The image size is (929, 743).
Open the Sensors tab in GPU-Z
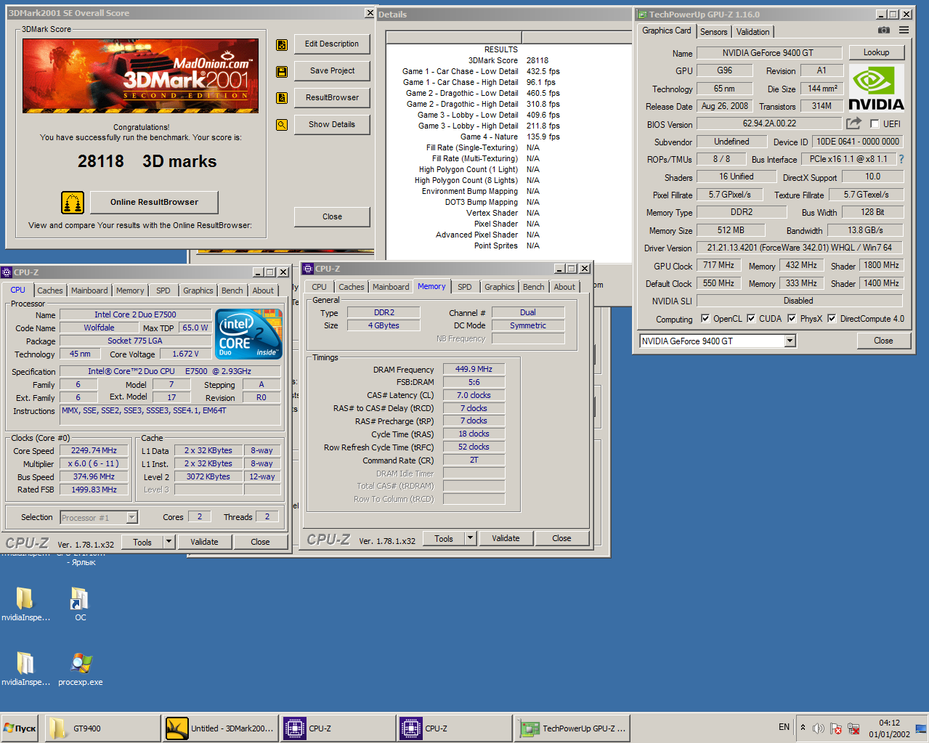713,32
